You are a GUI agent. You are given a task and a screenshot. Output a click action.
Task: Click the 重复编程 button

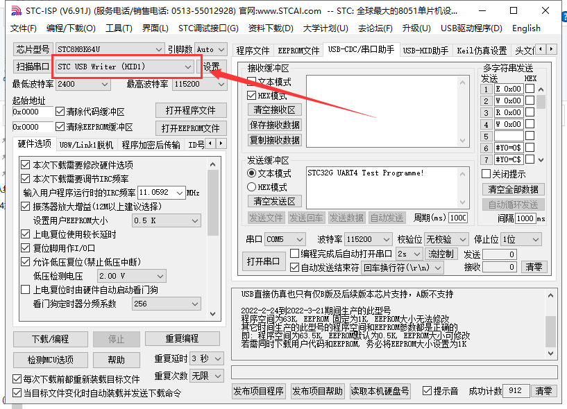click(x=183, y=339)
